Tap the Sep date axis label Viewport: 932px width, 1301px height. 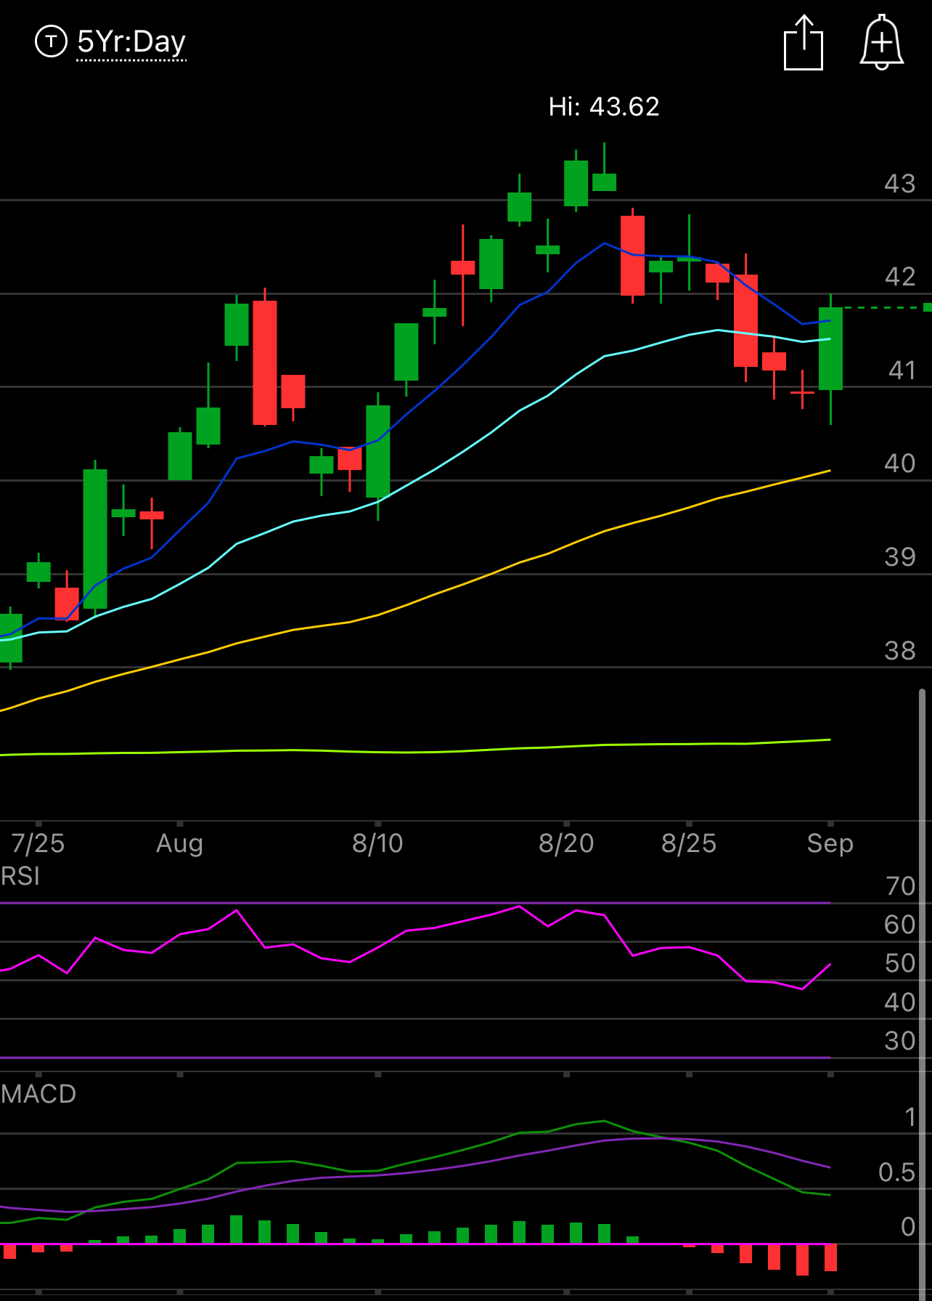point(830,843)
